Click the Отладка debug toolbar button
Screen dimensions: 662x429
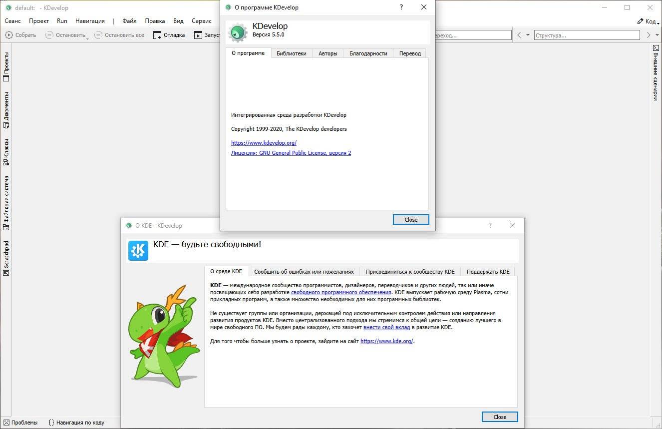coord(169,35)
